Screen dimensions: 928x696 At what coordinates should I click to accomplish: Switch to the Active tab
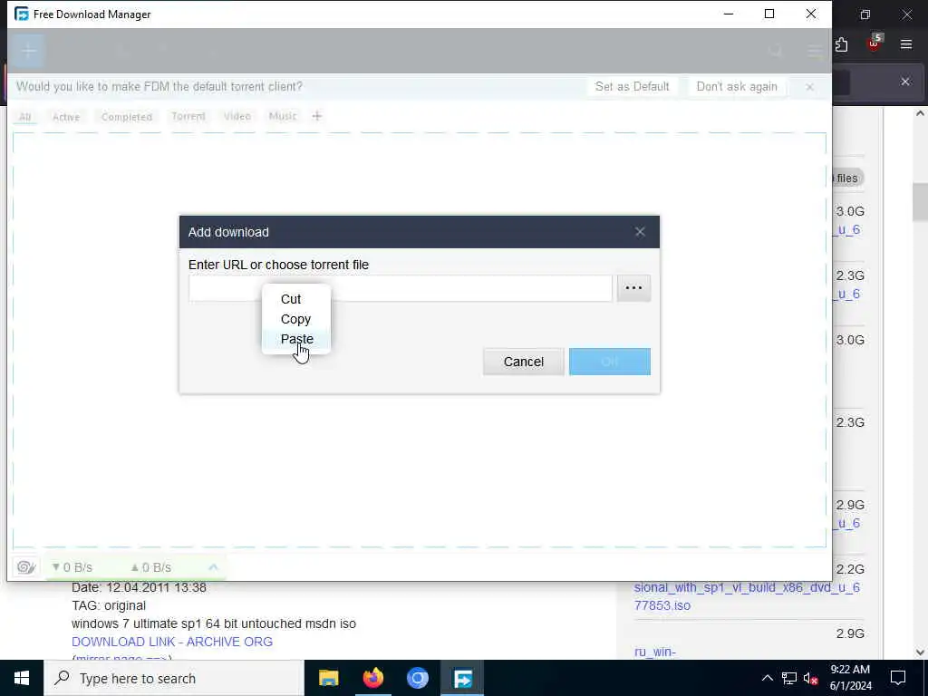[66, 117]
